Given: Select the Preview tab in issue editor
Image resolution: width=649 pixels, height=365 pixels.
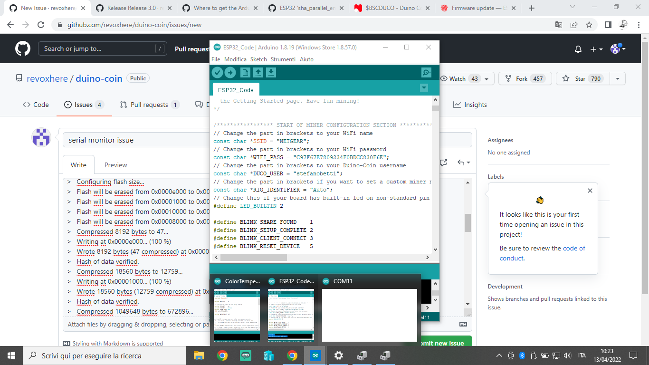Looking at the screenshot, I should click(116, 165).
